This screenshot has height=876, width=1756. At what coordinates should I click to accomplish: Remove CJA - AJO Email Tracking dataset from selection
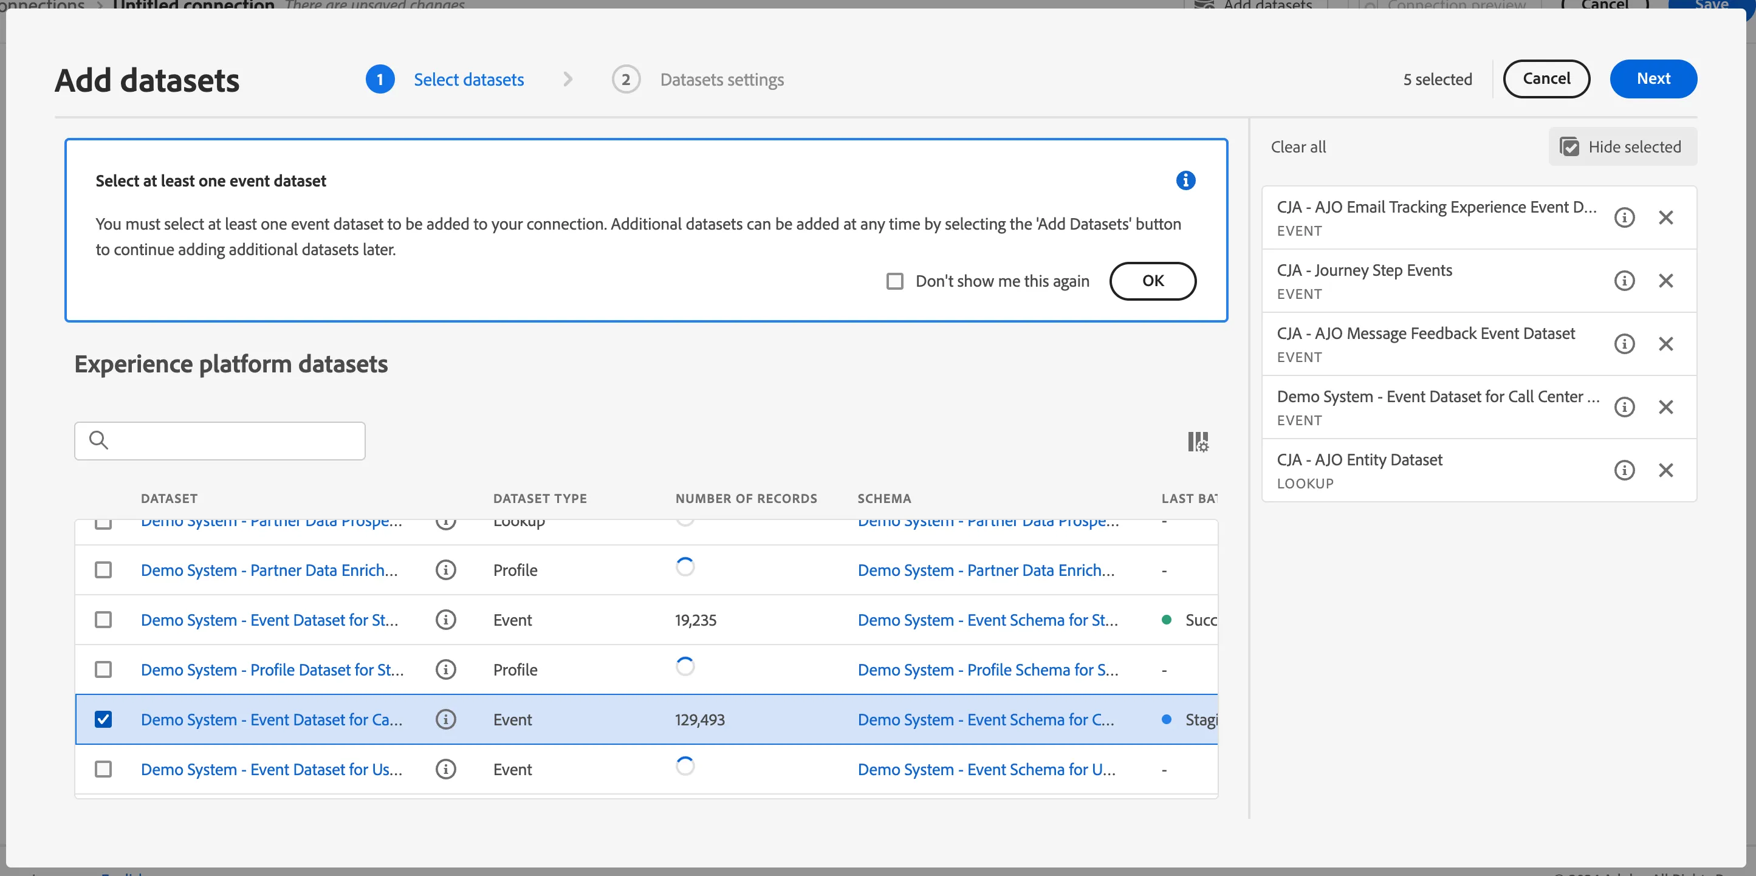pyautogui.click(x=1666, y=217)
